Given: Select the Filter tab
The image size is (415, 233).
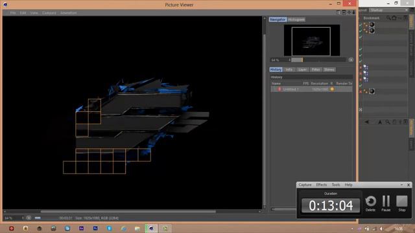Looking at the screenshot, I should click(316, 69).
